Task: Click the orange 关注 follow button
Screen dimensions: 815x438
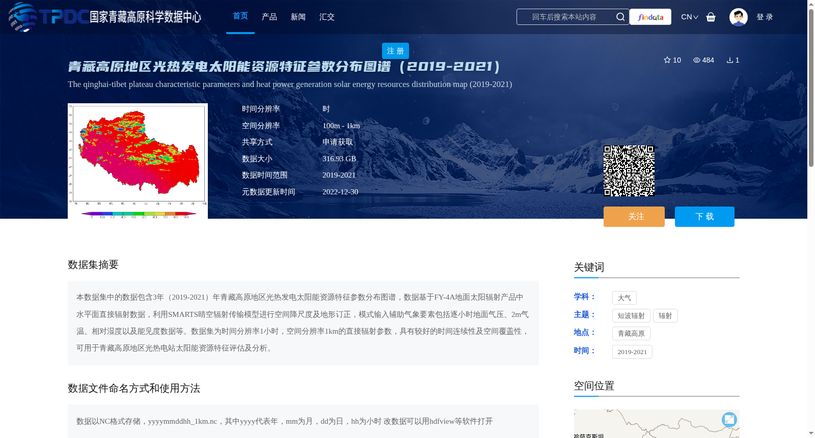Action: click(x=634, y=217)
